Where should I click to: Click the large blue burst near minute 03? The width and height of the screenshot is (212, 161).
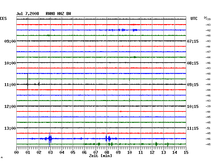pyautogui.click(x=50, y=139)
